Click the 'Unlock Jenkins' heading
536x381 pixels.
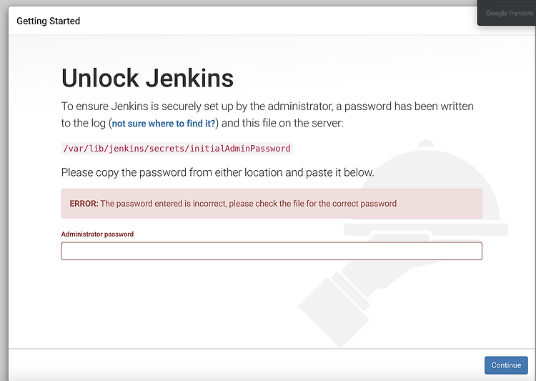(x=147, y=78)
